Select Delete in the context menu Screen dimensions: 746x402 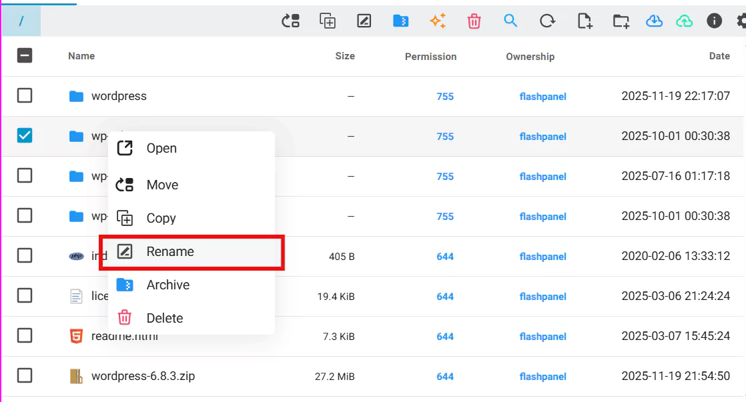click(165, 319)
